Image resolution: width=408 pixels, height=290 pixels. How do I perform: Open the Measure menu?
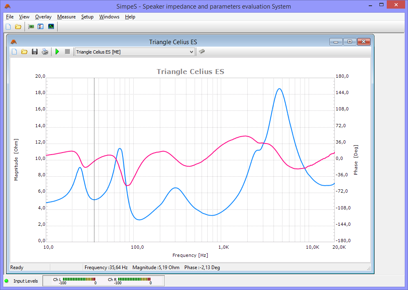(x=66, y=17)
